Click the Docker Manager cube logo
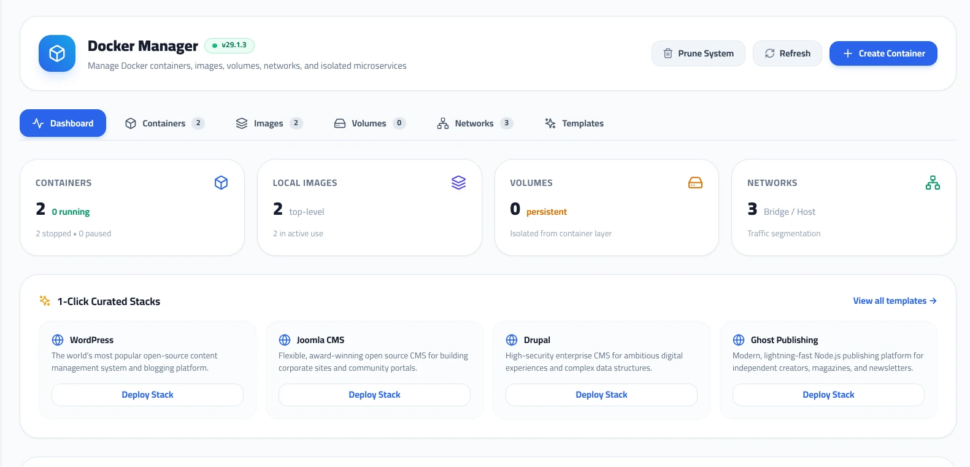Screen dimensions: 970x467 [57, 53]
